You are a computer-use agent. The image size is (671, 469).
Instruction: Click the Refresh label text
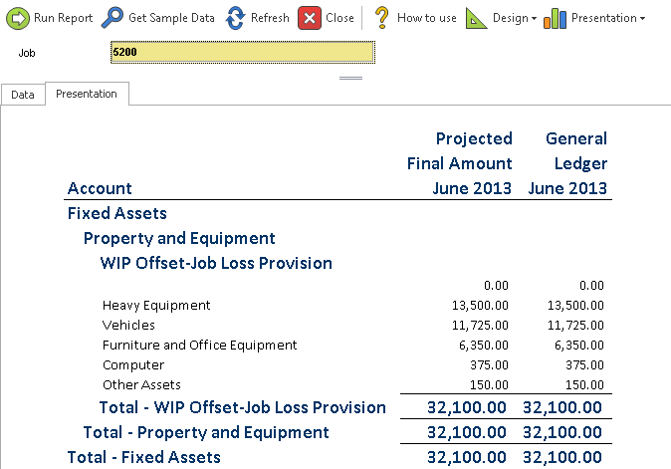[x=270, y=18]
